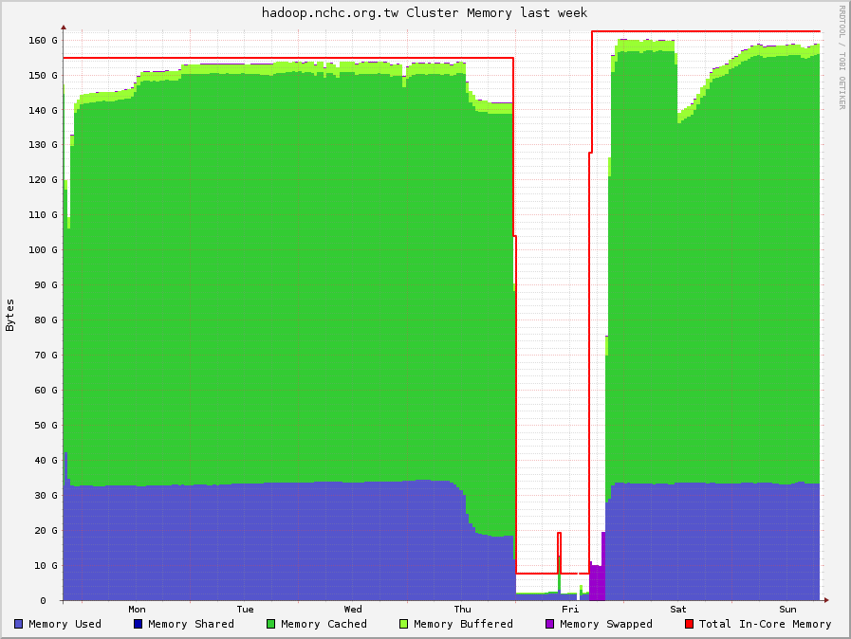851x639 pixels.
Task: Select the 'Memory Shared' legend label
Action: (191, 624)
